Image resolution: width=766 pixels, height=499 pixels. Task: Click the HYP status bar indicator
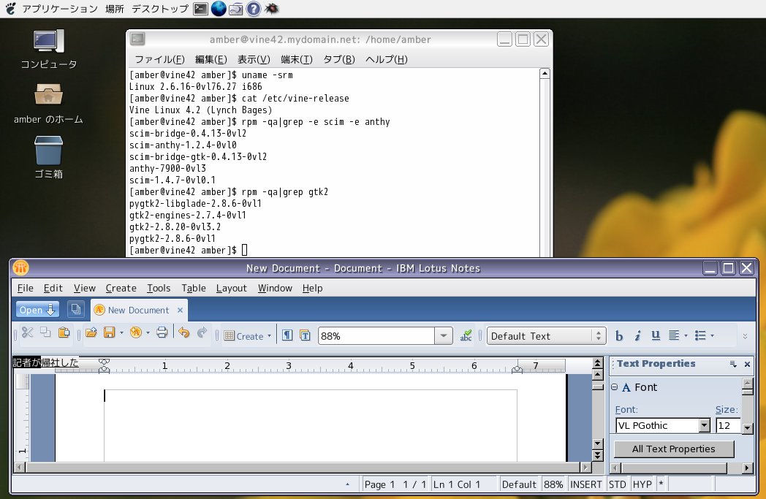point(642,484)
